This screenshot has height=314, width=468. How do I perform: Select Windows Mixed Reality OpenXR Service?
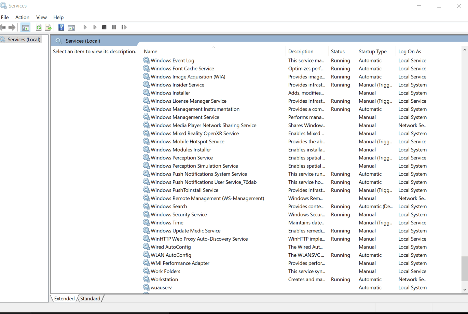click(x=195, y=133)
